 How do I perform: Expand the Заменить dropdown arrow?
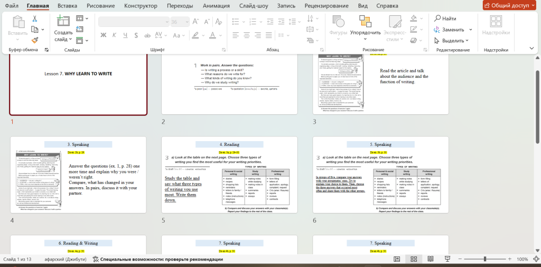click(468, 30)
